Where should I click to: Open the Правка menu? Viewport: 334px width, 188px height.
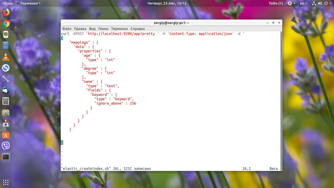[80, 29]
